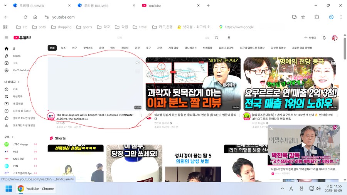Close the mini player in the corner

tap(336, 128)
